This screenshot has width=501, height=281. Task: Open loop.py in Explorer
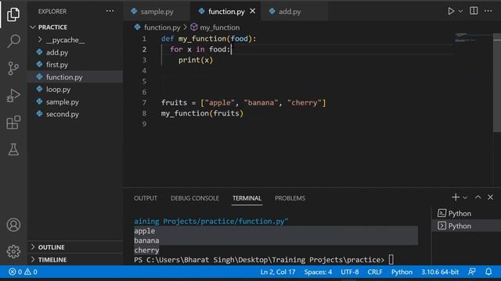(x=76, y=89)
